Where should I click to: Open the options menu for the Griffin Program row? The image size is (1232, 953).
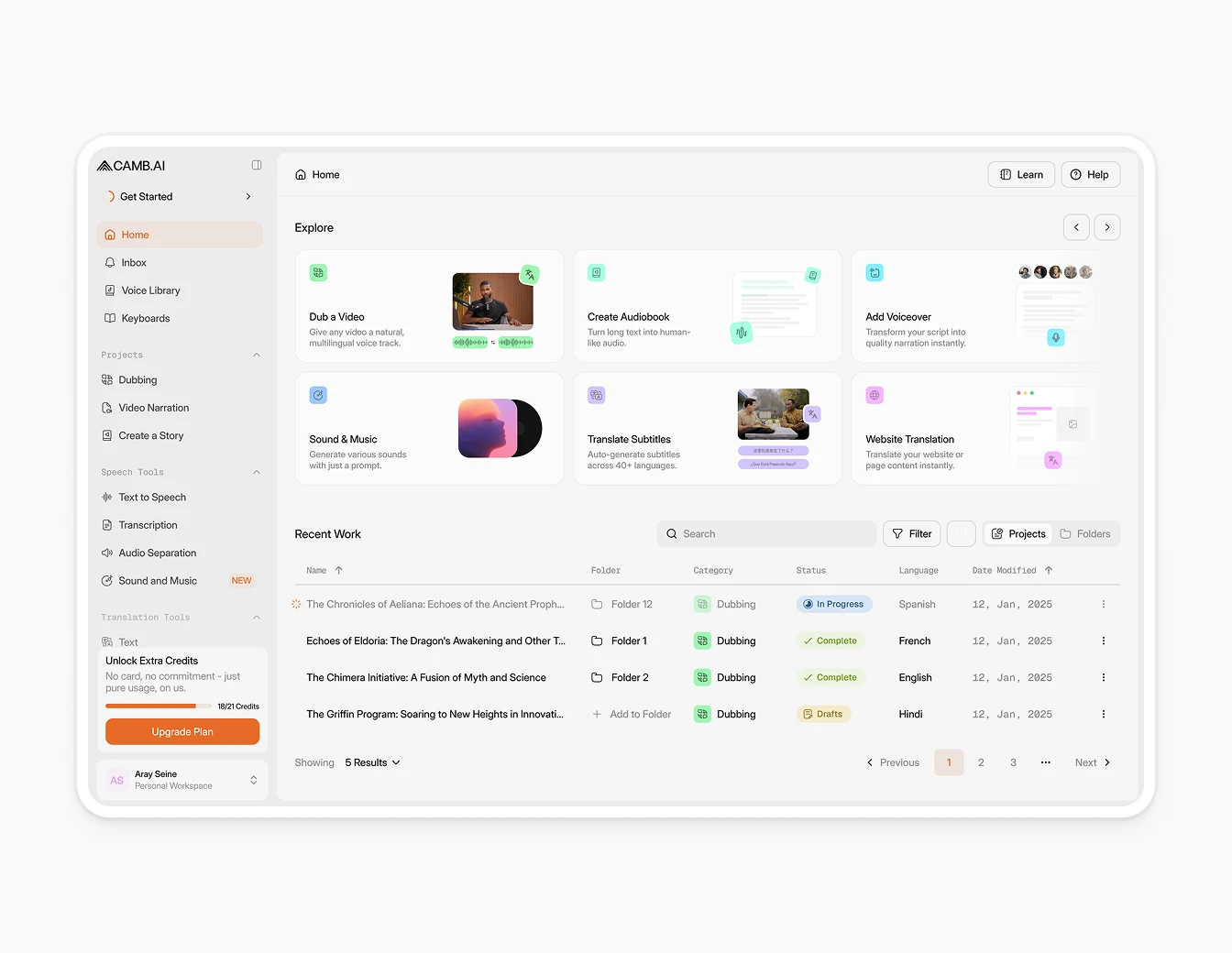(x=1103, y=714)
